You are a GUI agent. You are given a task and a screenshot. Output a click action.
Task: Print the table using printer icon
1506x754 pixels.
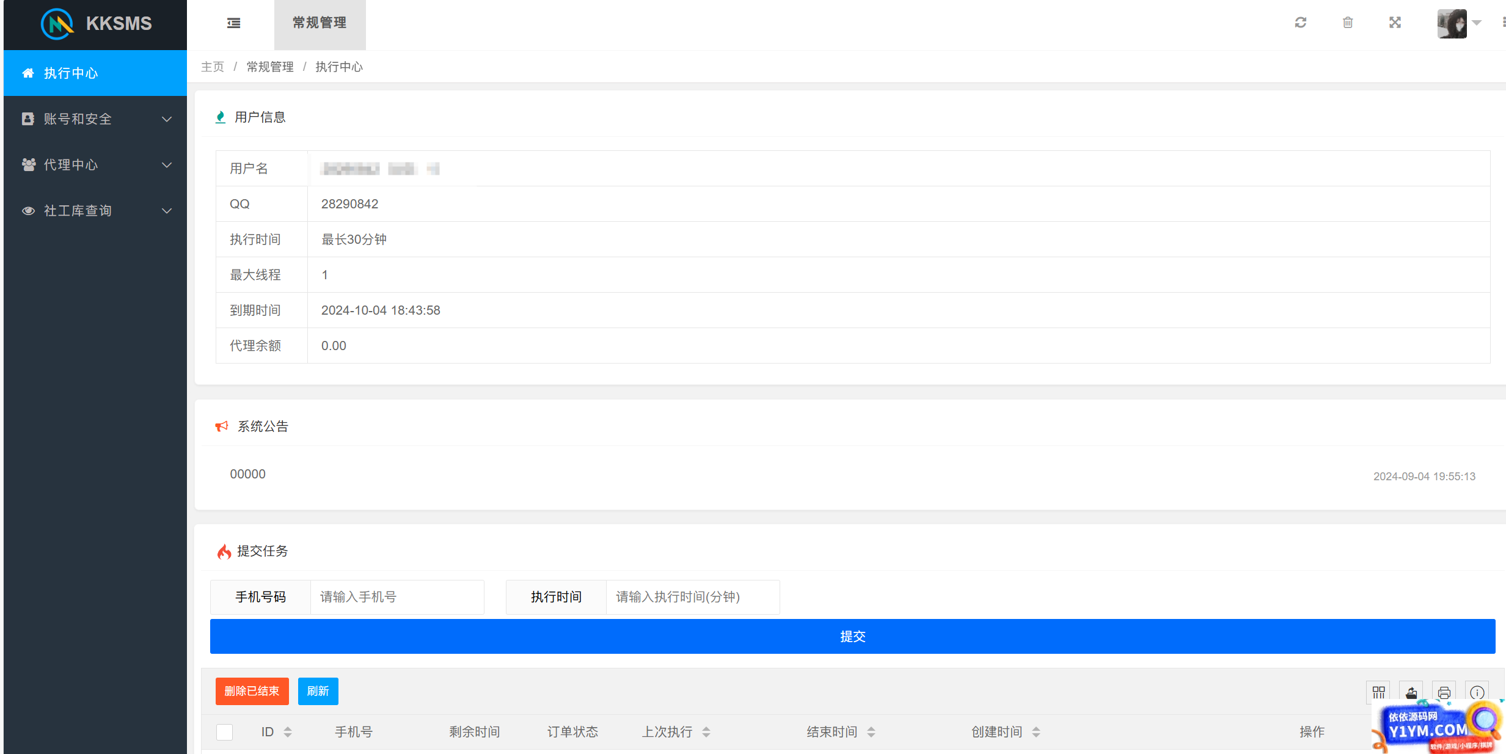click(x=1444, y=692)
